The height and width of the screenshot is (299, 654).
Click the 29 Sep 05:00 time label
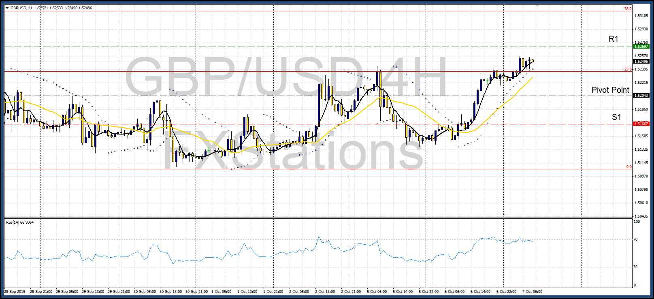(x=67, y=292)
